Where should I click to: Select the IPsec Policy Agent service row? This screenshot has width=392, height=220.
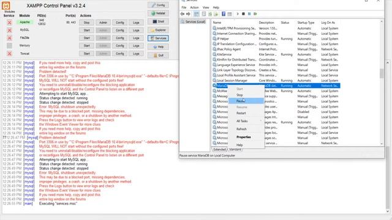tap(276, 49)
